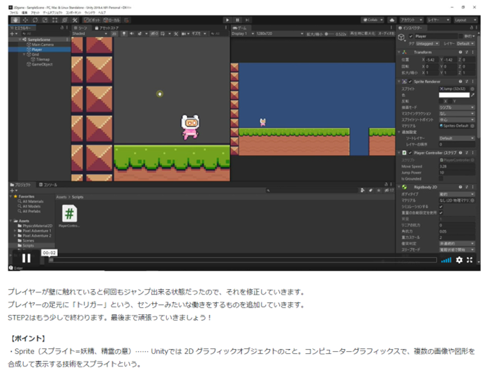Select Main Camera in Hierarchy
Screen dimensions: 487x370
[43, 45]
